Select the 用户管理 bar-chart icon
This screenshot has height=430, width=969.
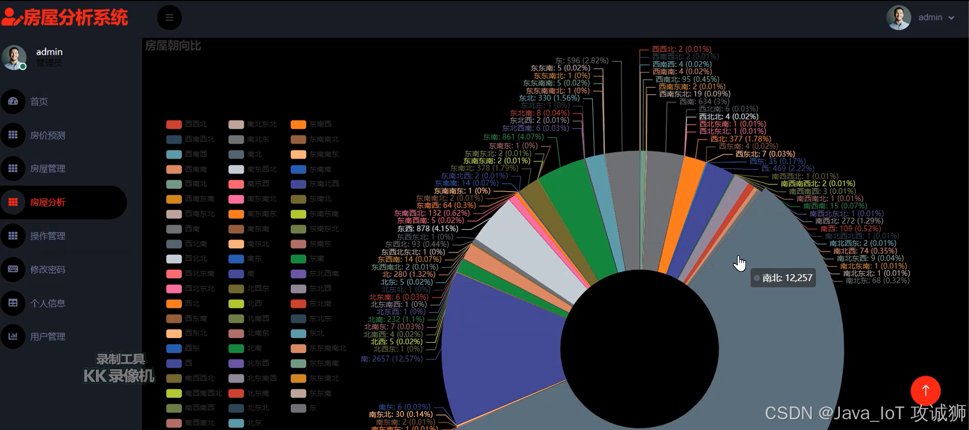pyautogui.click(x=13, y=337)
